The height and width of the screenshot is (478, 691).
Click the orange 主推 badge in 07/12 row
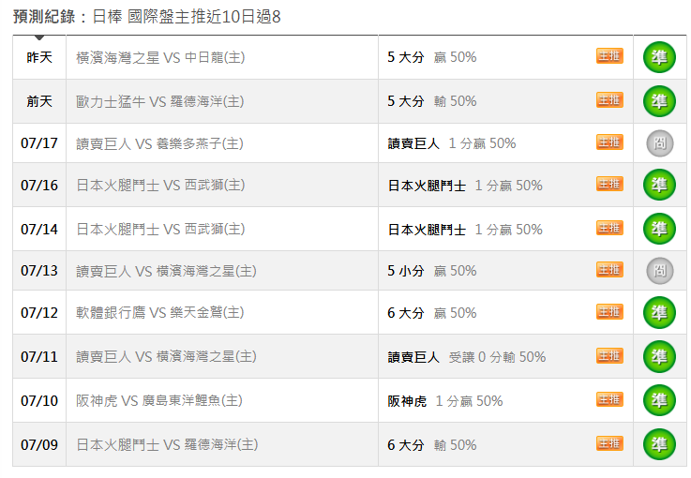(x=609, y=311)
